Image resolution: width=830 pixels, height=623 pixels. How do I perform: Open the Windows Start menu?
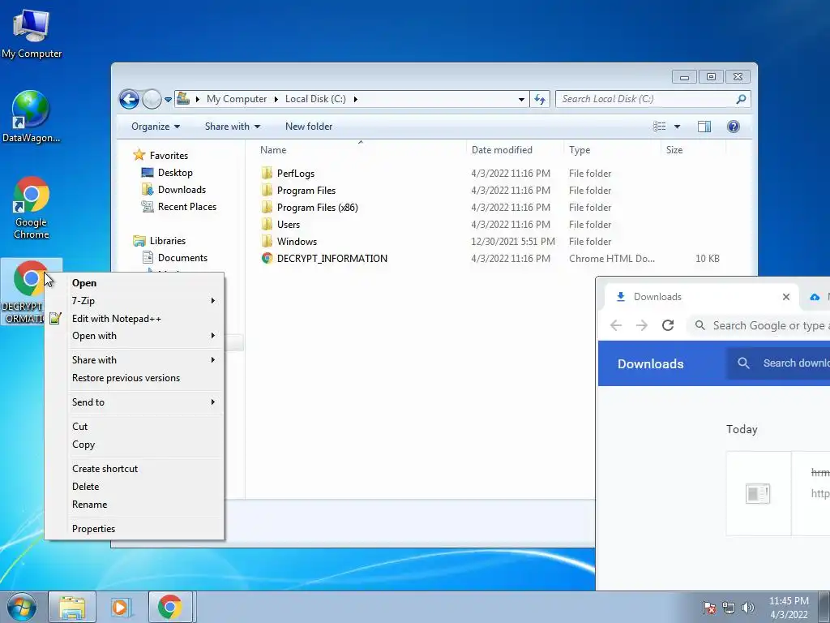click(22, 607)
